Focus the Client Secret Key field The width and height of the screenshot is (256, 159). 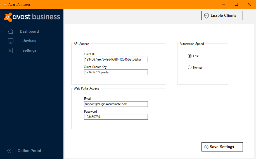(116, 72)
